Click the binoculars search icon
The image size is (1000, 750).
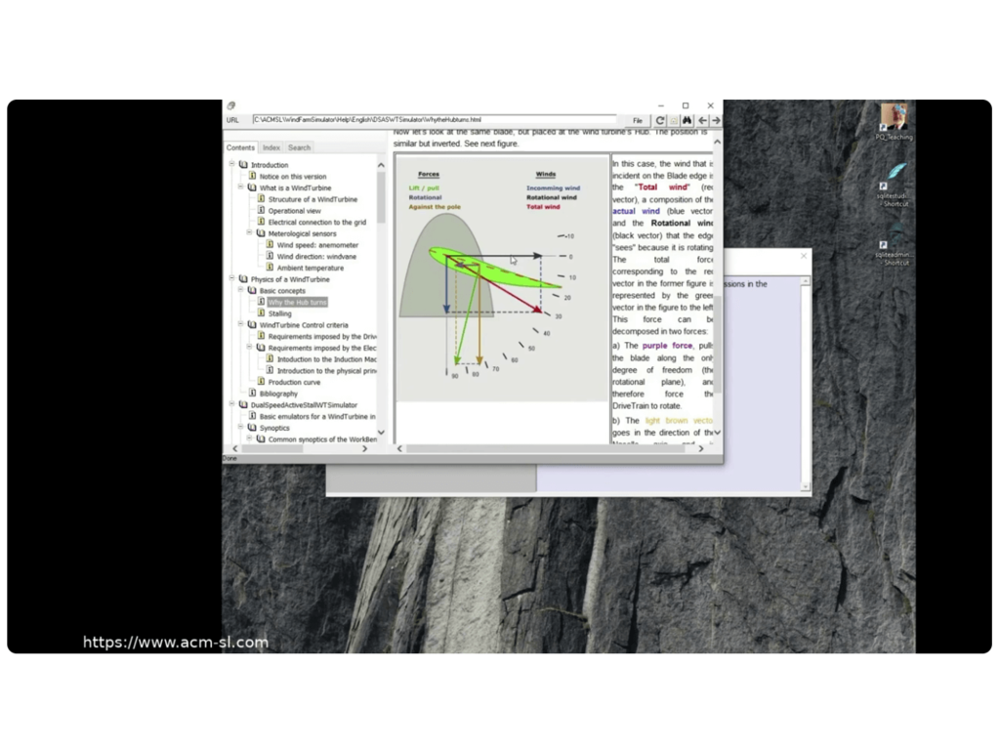[687, 120]
